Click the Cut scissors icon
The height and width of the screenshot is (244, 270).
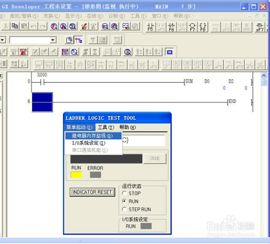[x=6, y=26]
